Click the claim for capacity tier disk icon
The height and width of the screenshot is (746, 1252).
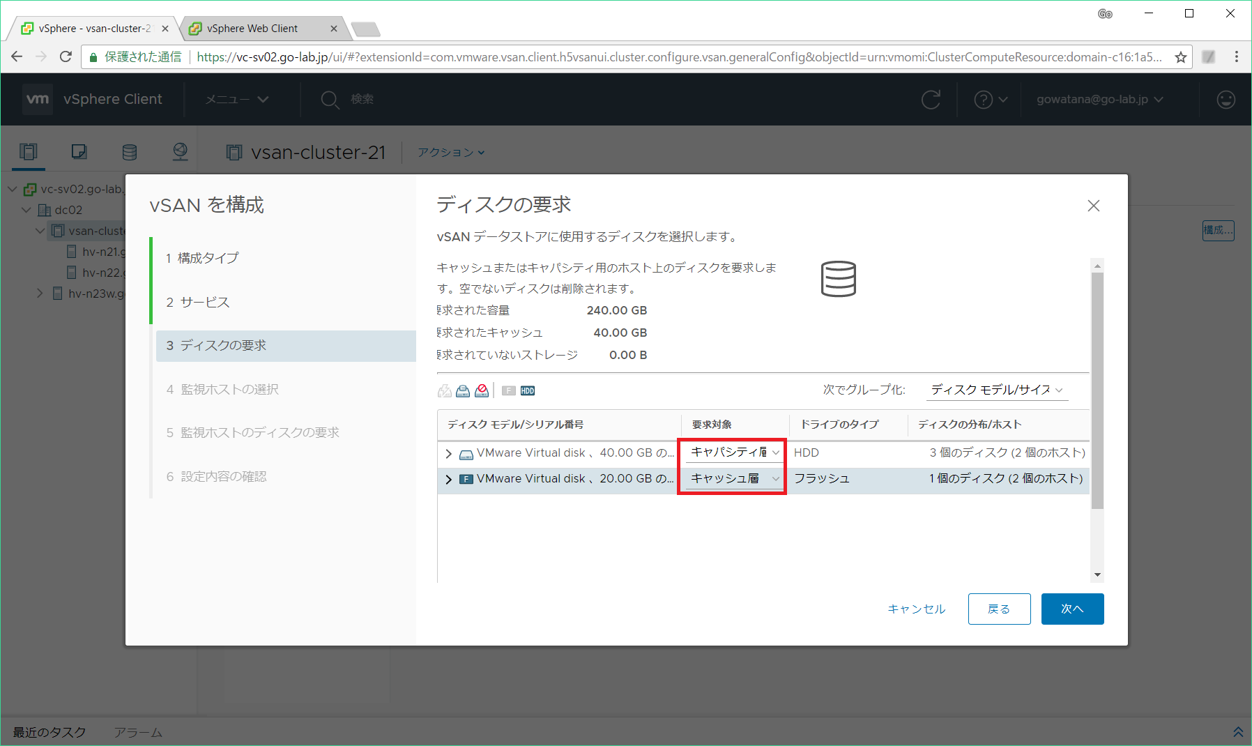[x=463, y=391]
